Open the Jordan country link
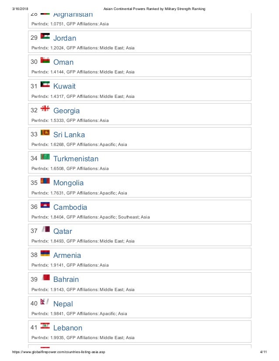 65,38
